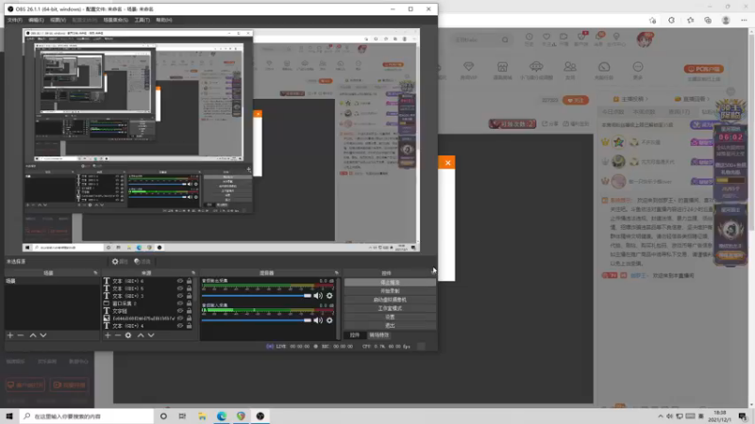Open the 编辑(E) menu in OBS

(x=36, y=20)
